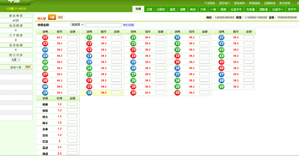Click the red ball number 01
This screenshot has height=158, width=299.
click(x=45, y=38)
